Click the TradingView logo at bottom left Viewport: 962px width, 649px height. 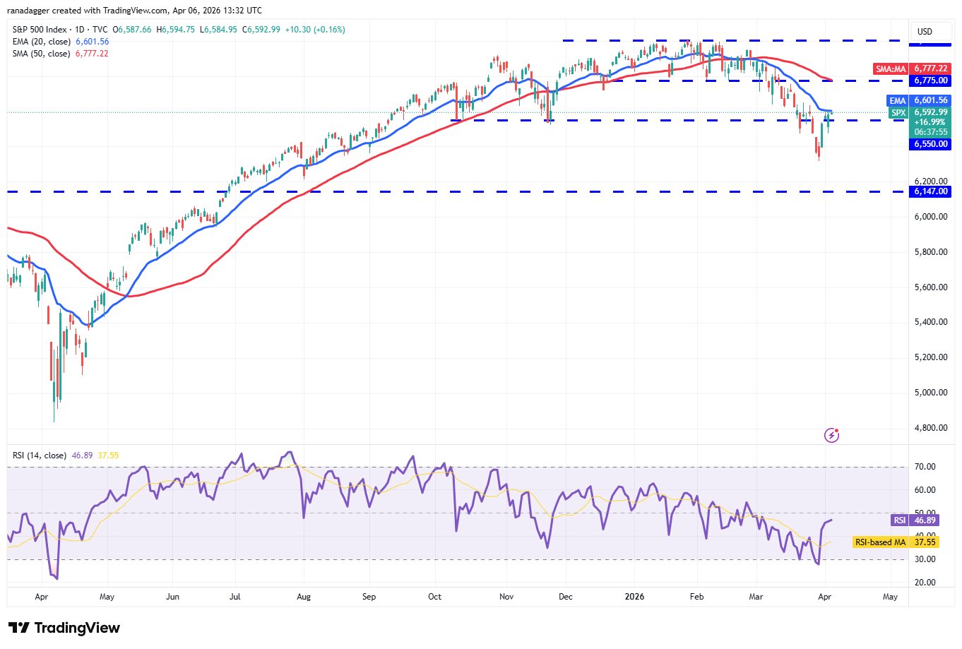point(64,628)
